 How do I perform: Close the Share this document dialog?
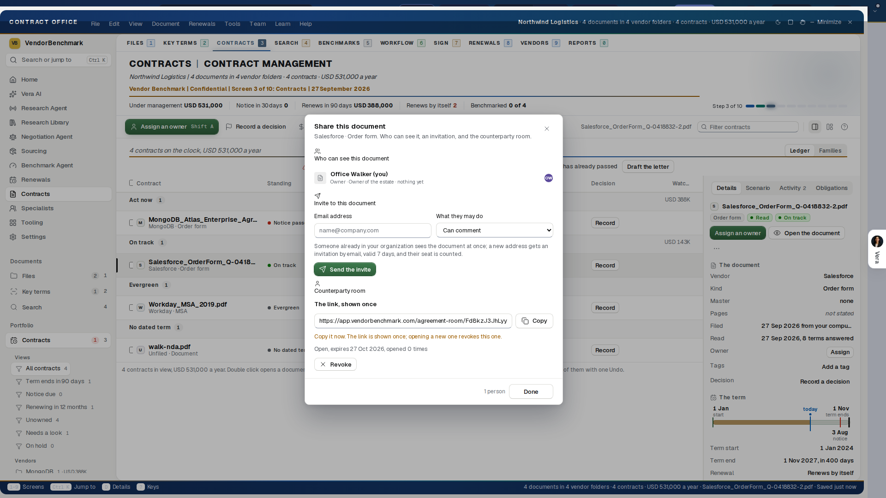point(547,129)
